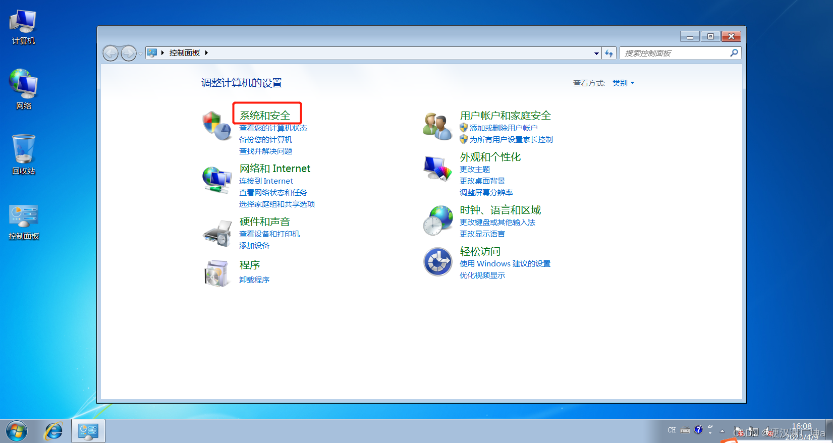Click the 添加设备 link
Viewport: 833px width, 443px height.
tap(254, 246)
